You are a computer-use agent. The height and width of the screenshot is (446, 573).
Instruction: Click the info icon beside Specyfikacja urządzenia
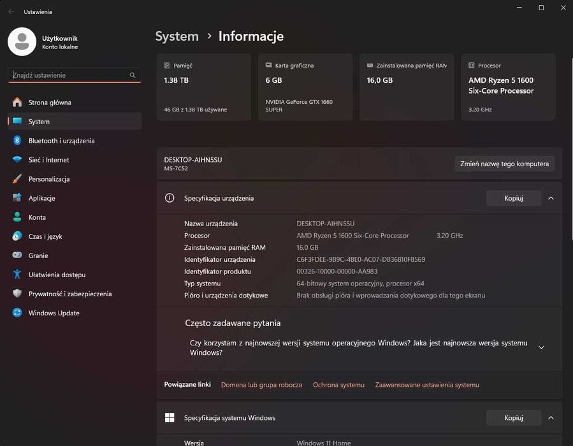point(170,198)
